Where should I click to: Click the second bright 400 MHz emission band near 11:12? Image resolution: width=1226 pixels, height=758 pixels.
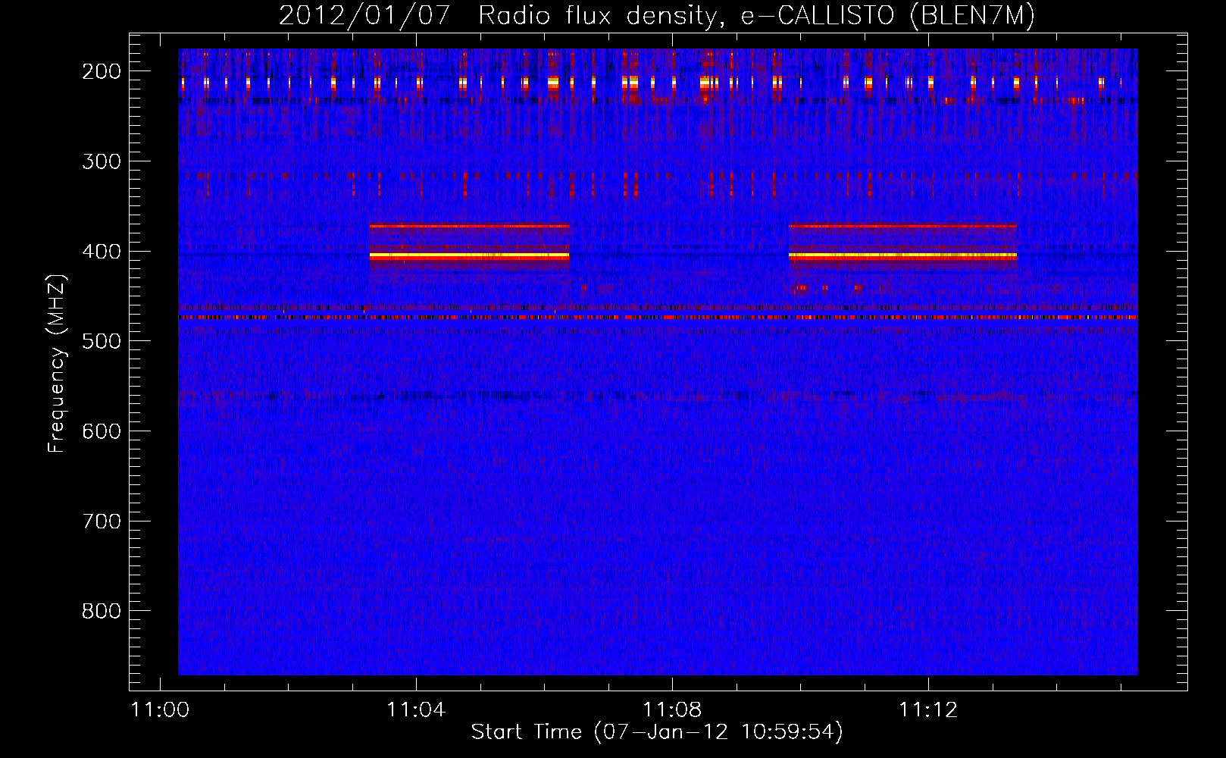(902, 256)
